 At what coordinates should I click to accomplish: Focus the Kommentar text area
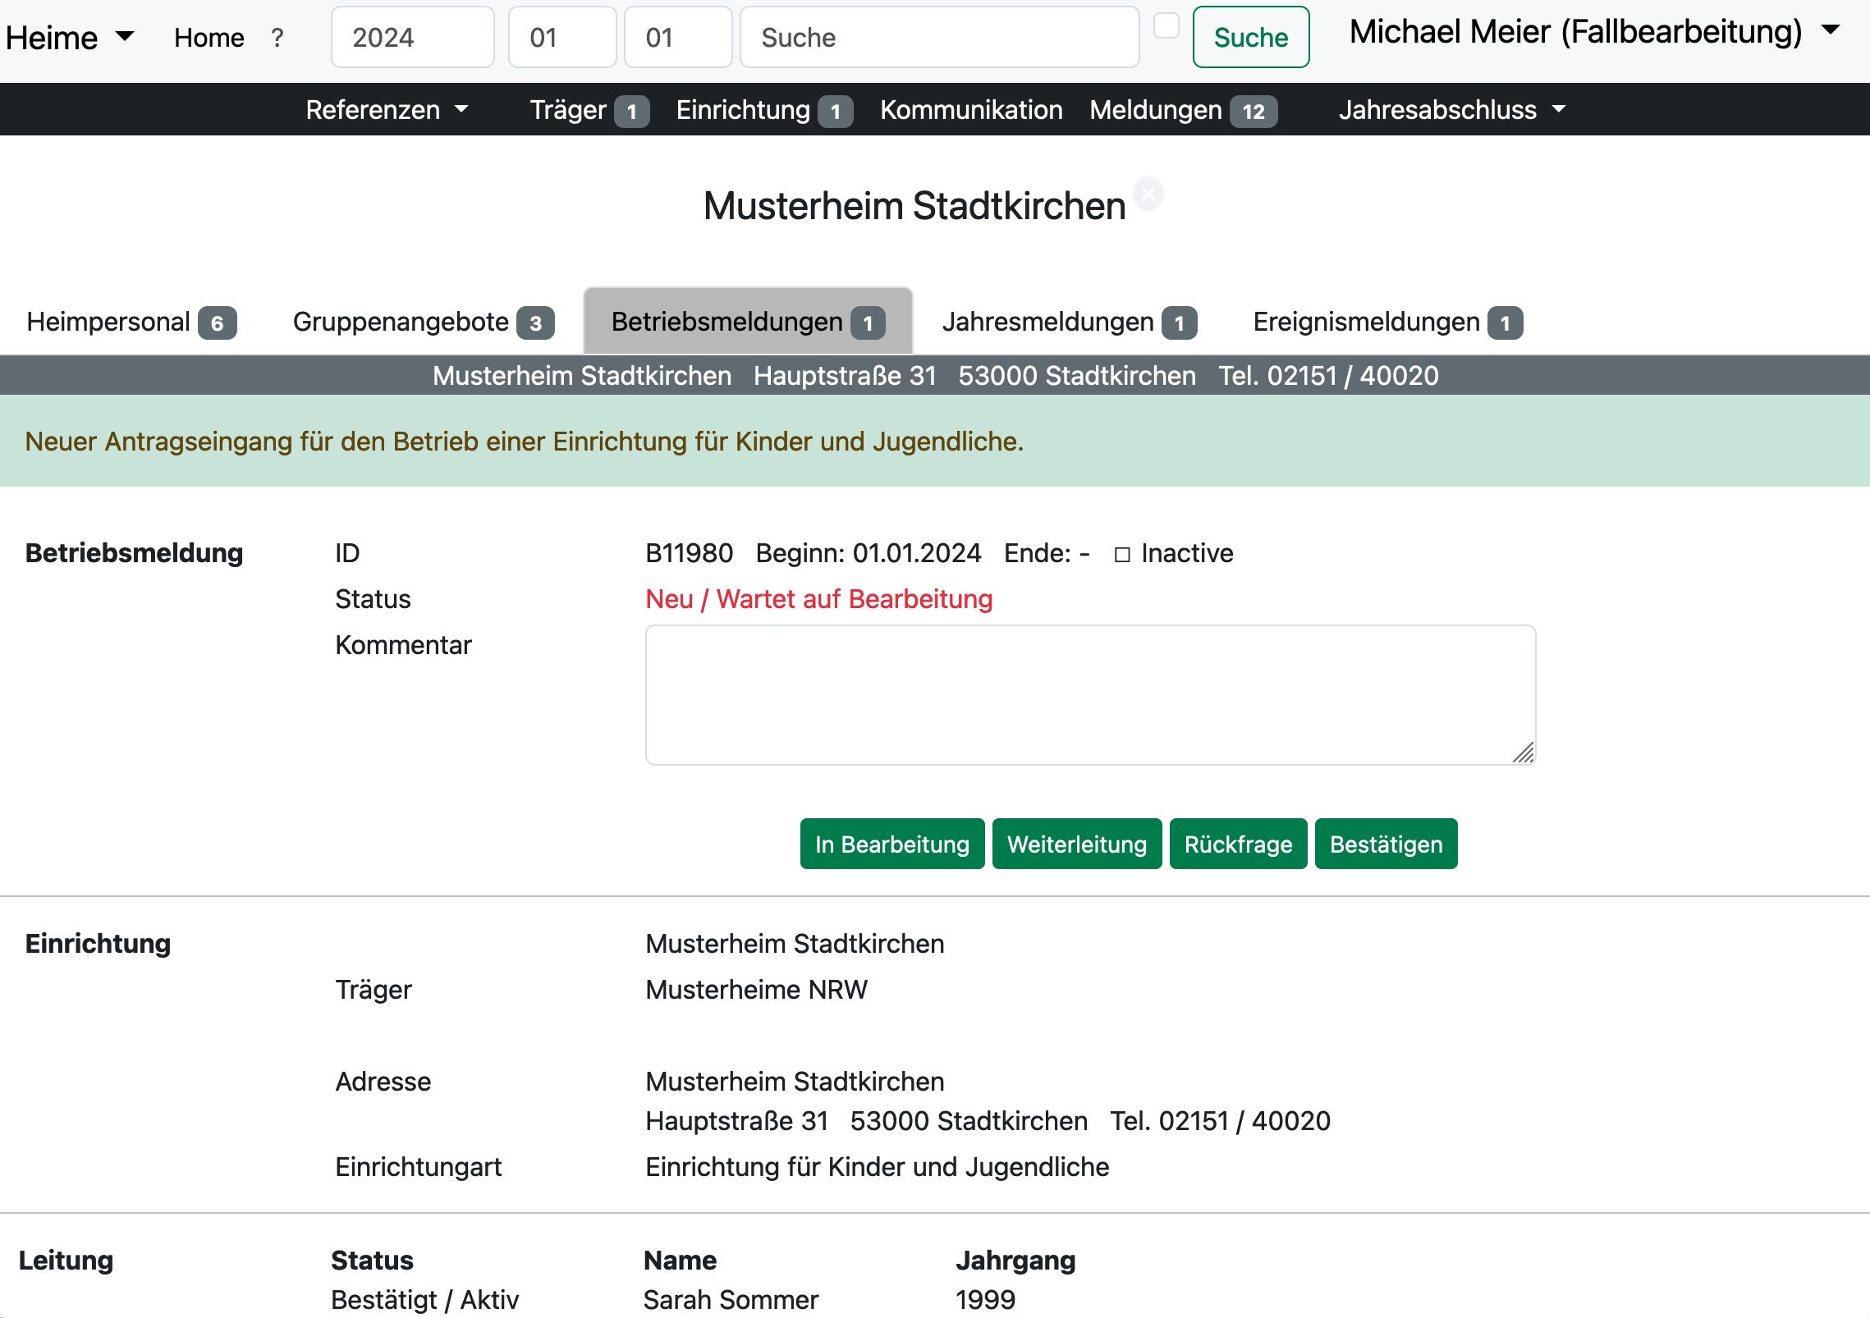1089,695
